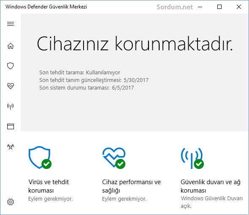Minimize the Defender window
249x215 pixels.
(x=200, y=7)
